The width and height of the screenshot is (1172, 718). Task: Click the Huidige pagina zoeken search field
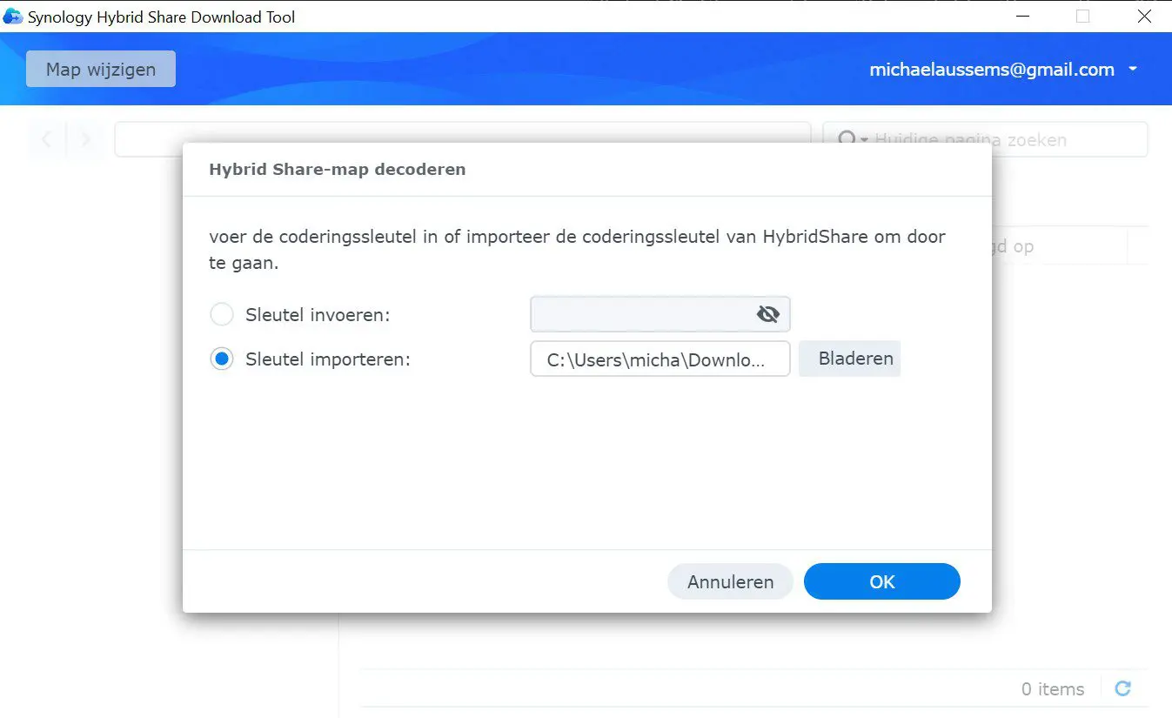(985, 139)
